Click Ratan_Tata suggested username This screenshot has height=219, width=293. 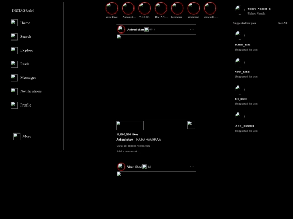(x=243, y=45)
